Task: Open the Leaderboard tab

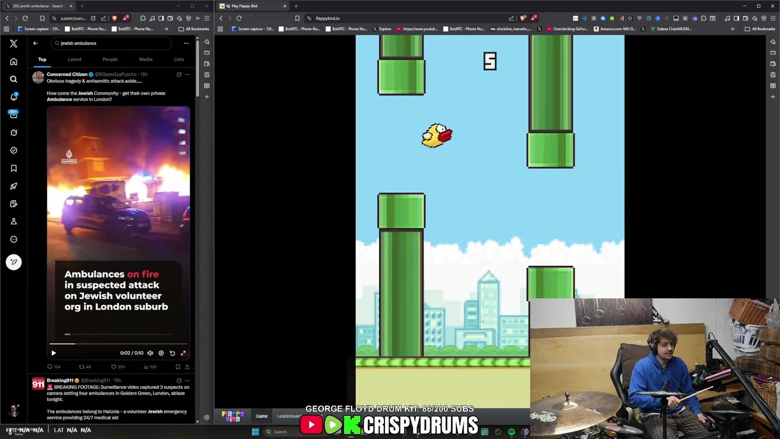Action: [x=289, y=416]
